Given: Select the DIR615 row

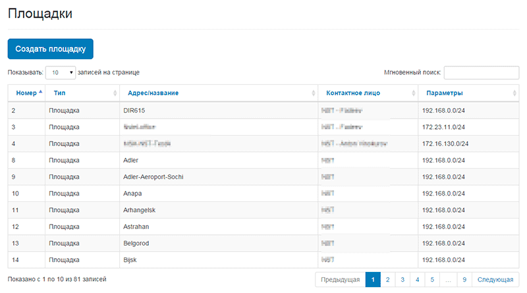Looking at the screenshot, I should 134,111.
